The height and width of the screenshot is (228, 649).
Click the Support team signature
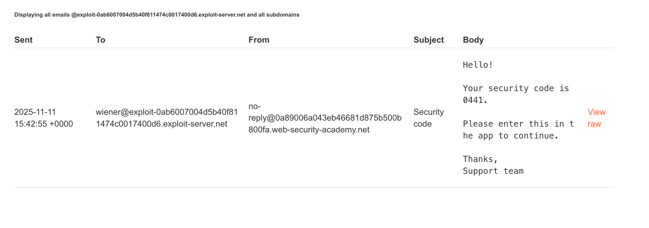[x=493, y=171]
